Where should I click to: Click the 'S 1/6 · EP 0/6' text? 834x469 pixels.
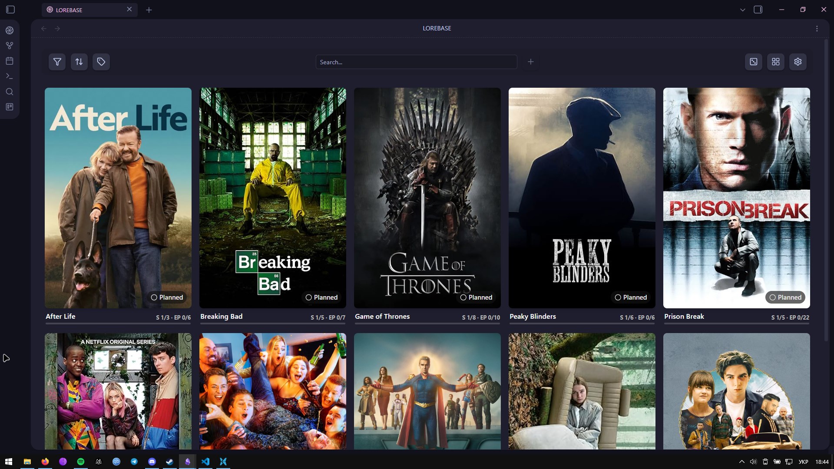[x=637, y=317]
